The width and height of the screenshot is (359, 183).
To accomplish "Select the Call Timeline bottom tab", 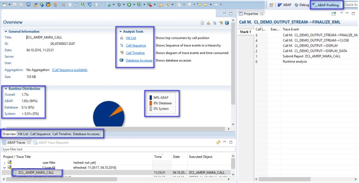I will [61, 134].
